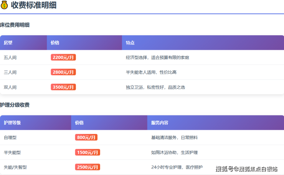284x175 pixels.
Task: Click the 2200元/月 price badge
Action: [x=63, y=58]
